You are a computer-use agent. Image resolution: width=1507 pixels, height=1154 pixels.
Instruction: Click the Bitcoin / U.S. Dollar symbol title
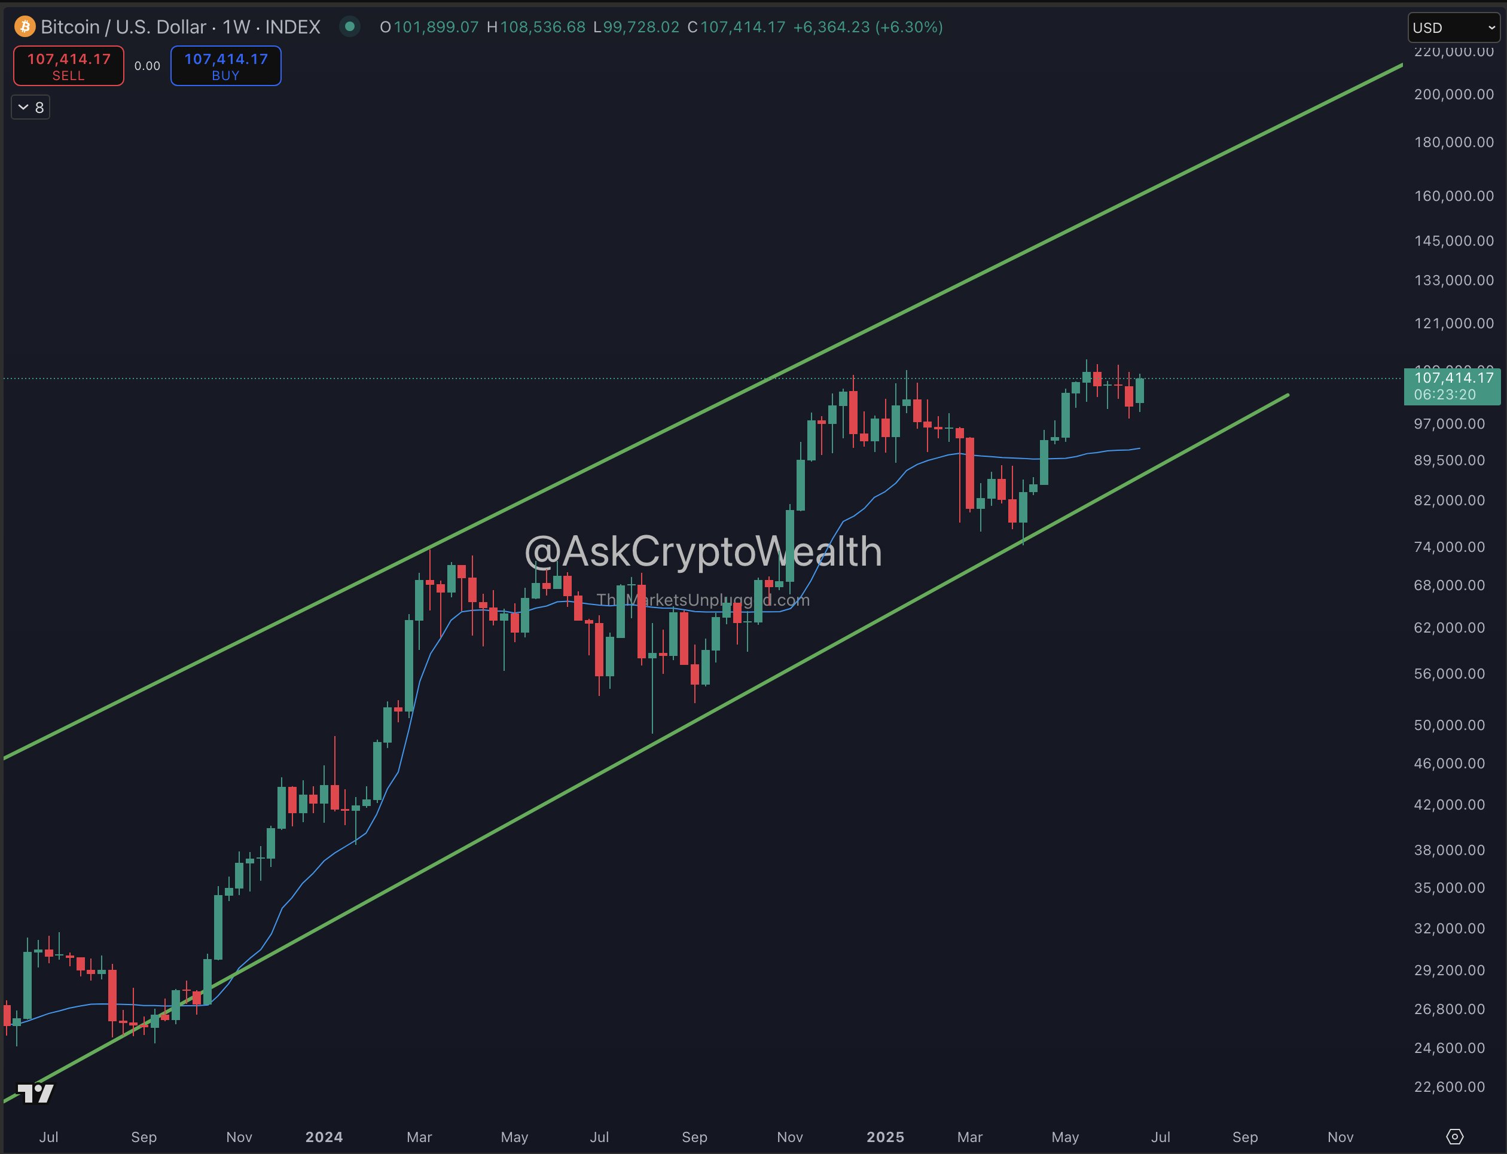click(181, 27)
